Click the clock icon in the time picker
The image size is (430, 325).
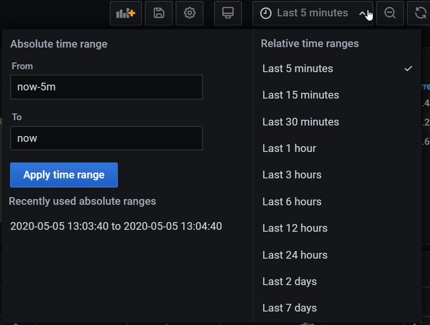pos(266,13)
